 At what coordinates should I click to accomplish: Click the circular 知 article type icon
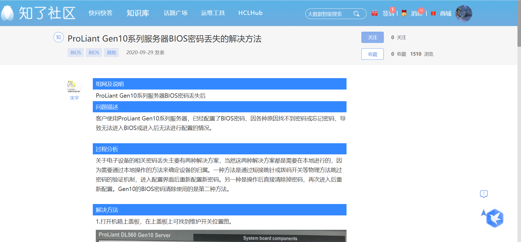pos(59,37)
